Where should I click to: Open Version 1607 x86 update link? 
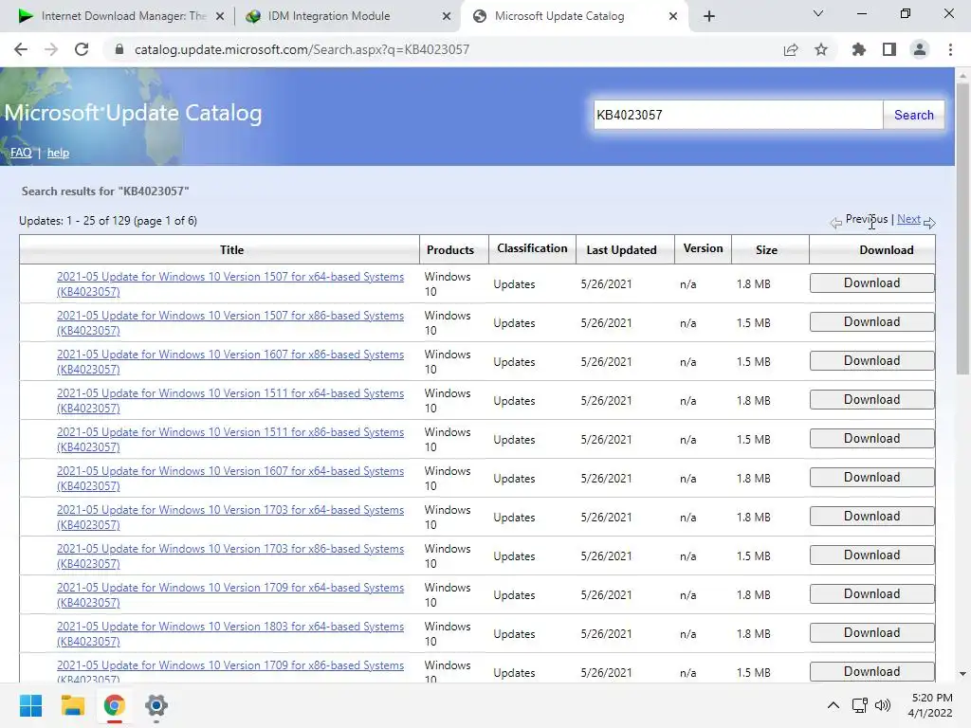coord(229,362)
